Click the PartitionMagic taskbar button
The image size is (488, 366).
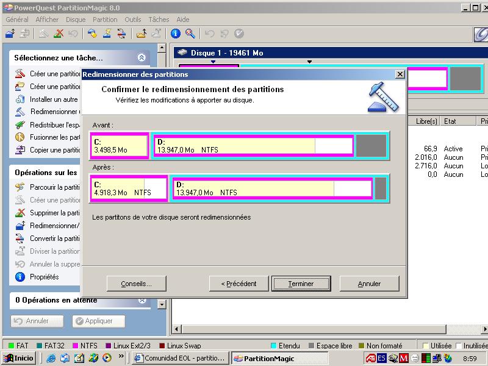(x=280, y=358)
